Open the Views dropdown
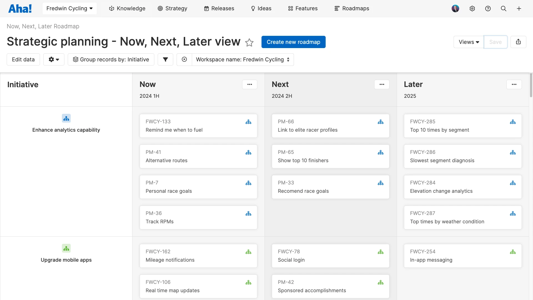 pos(468,42)
